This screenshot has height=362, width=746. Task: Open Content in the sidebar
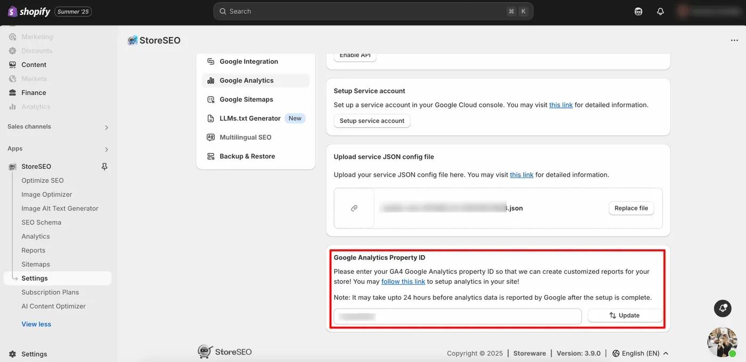(34, 64)
